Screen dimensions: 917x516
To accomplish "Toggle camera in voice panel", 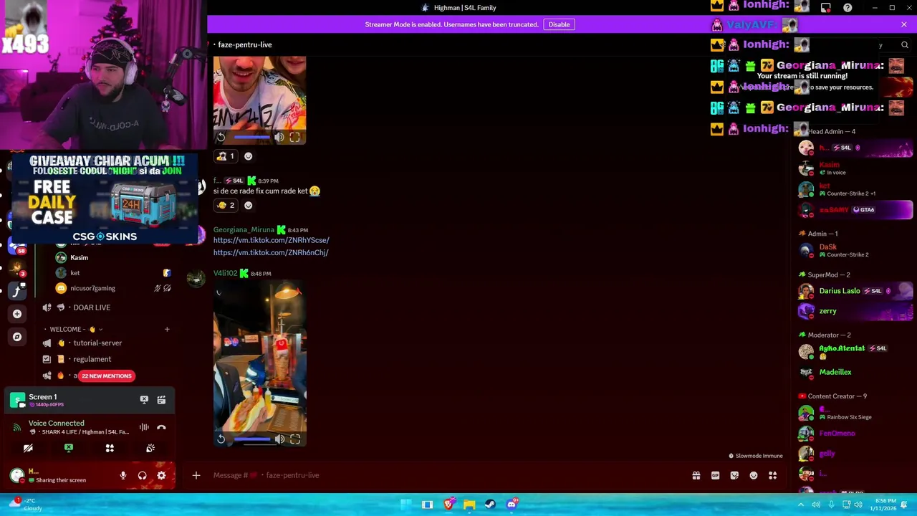I will pyautogui.click(x=28, y=448).
